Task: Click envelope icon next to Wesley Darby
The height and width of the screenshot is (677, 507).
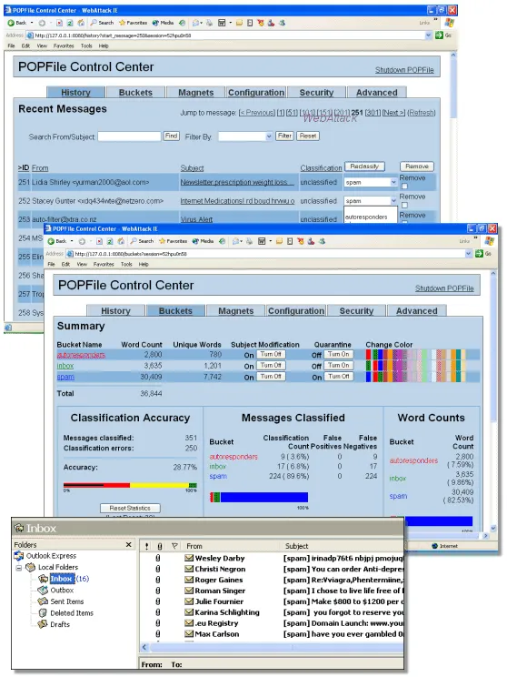Action: [189, 558]
